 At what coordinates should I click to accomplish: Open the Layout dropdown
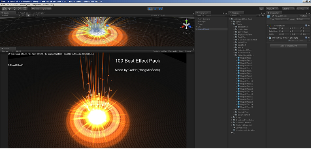tap(303, 9)
